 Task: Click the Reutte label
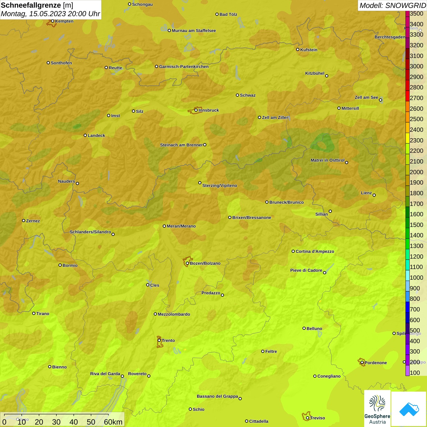[115, 68]
